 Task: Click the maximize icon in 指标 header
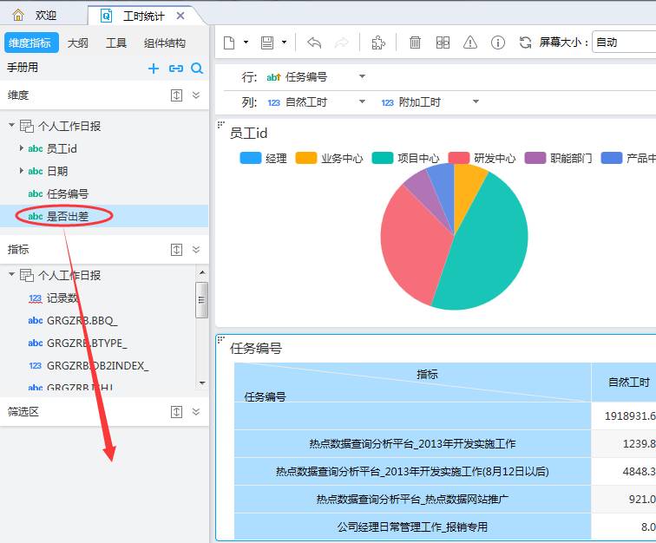coord(176,250)
